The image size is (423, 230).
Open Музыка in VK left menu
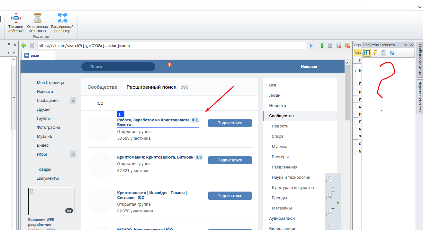44,136
